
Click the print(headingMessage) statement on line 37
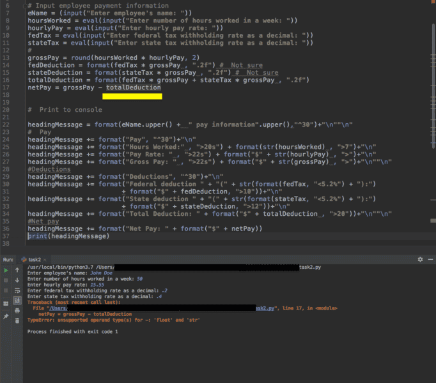[x=68, y=236]
